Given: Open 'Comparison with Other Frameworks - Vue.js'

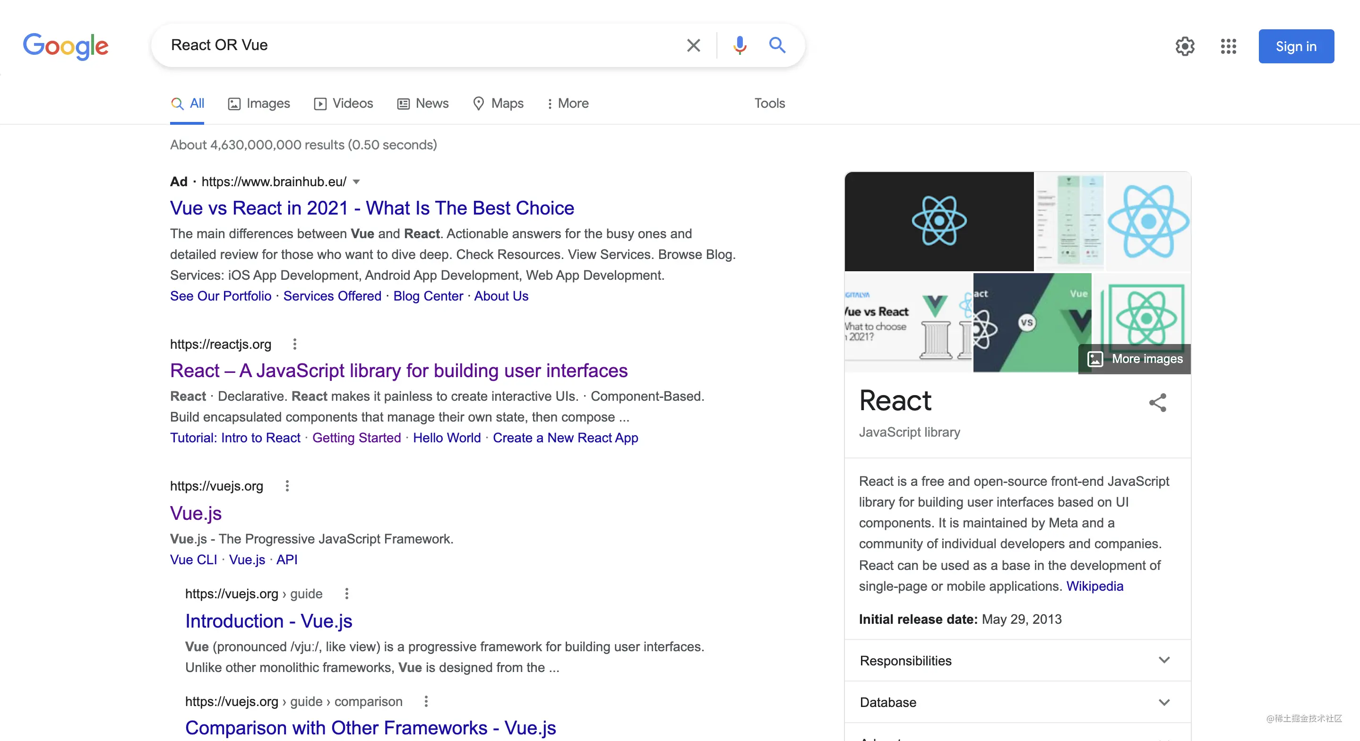Looking at the screenshot, I should click(370, 728).
